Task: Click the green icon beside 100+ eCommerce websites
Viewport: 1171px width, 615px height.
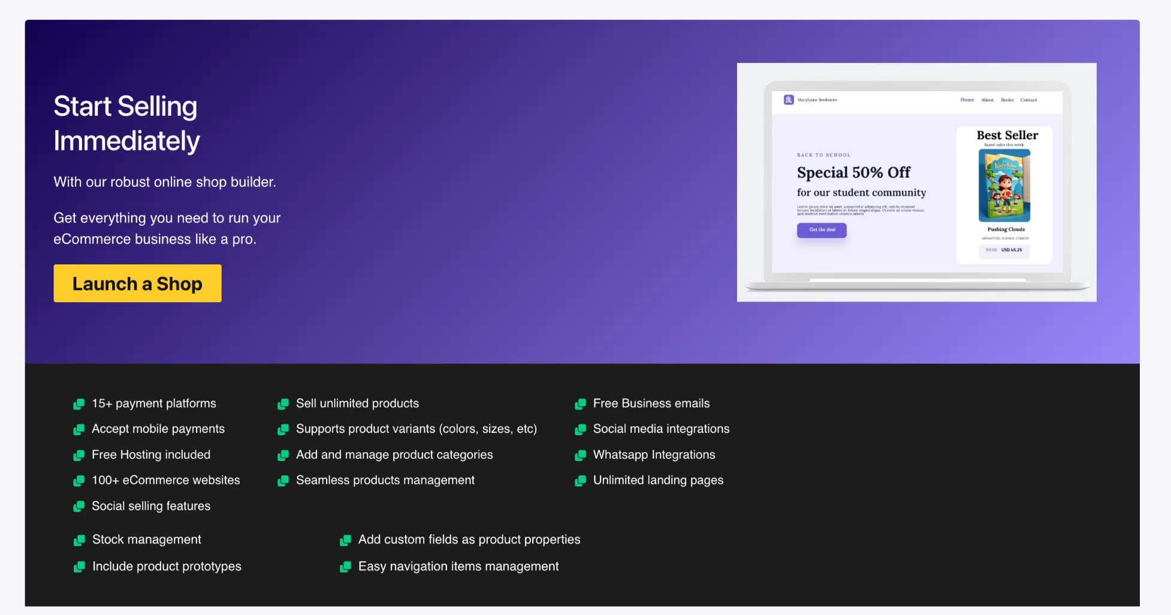Action: coord(79,481)
